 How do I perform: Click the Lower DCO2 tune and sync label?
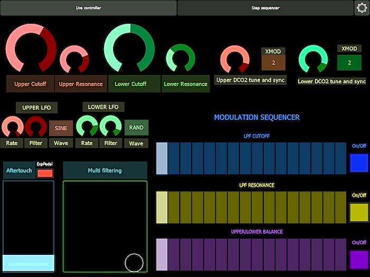[332, 81]
